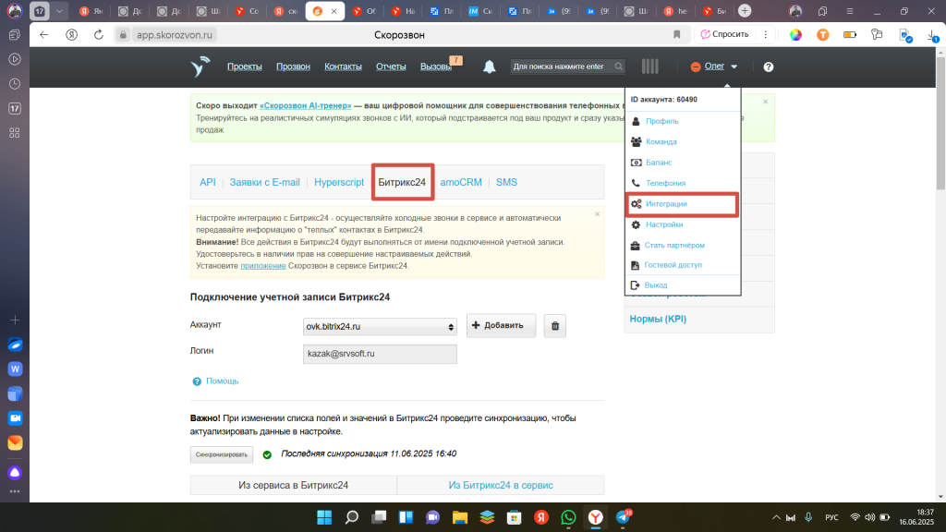Open the Аккаунт ovk.bitrix24.ru dropdown
The height and width of the screenshot is (532, 946).
(x=380, y=326)
